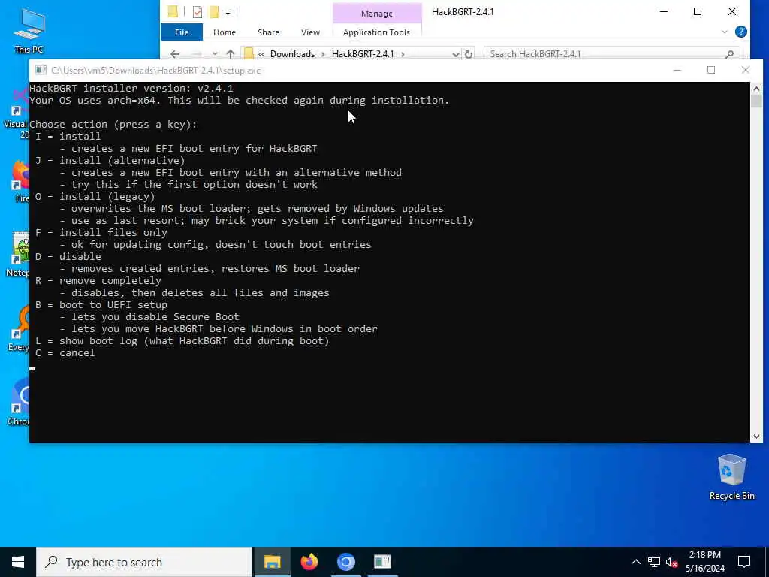The height and width of the screenshot is (577, 769).
Task: Click the Explorer search magnifier icon
Action: tap(729, 54)
